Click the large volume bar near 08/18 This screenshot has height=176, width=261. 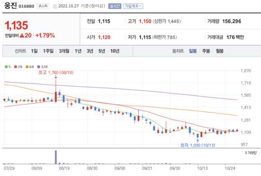[56, 157]
